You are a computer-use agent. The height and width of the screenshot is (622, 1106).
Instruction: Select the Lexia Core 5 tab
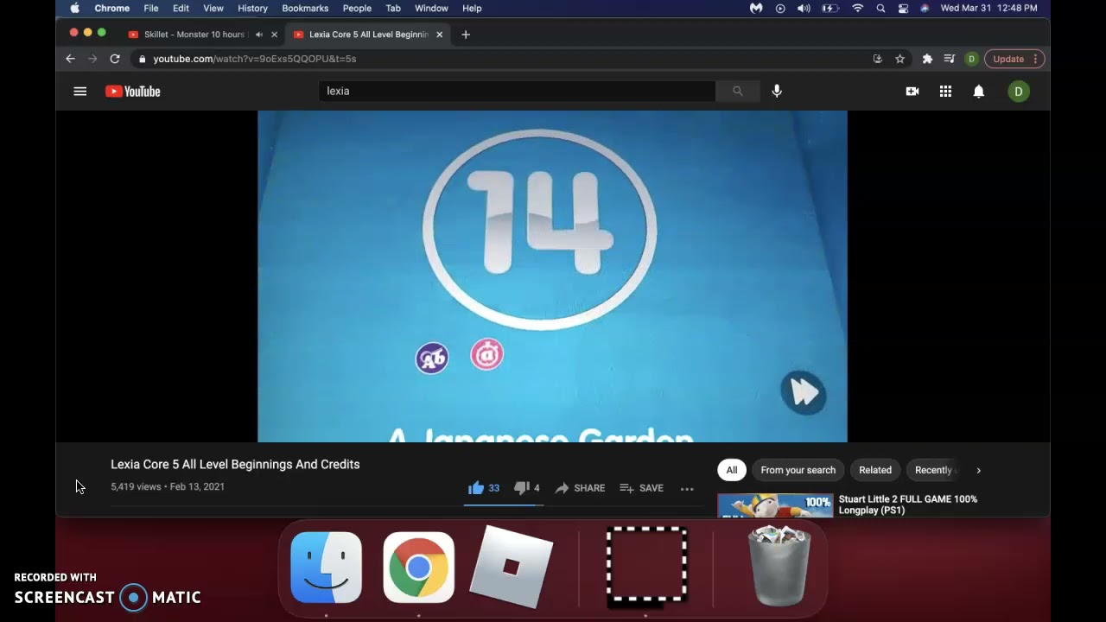[x=369, y=35]
